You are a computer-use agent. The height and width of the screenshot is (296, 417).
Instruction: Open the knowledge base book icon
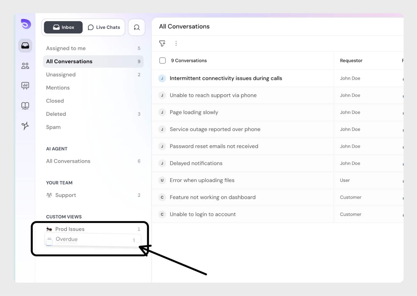tap(25, 106)
